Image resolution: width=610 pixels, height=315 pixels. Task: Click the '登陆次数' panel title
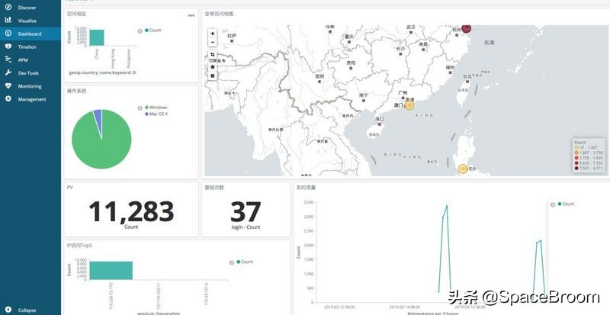[x=214, y=188]
